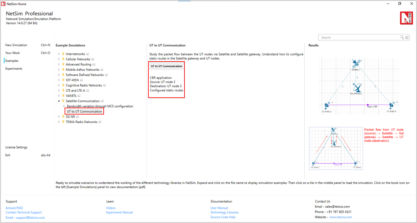Viewport: 417px width, 223px height.
Task: Click the IOT-WSN folder icon
Action: click(63, 80)
